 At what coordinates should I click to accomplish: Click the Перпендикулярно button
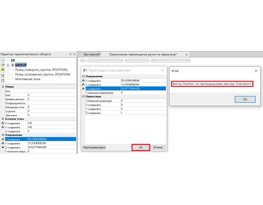[x=94, y=147]
